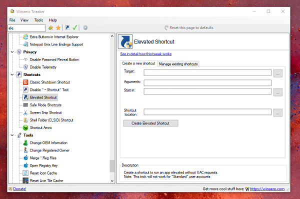Viewport: 300px width, 199px height.
Task: Click the large Elevated Shortcut header icon
Action: [x=125, y=41]
